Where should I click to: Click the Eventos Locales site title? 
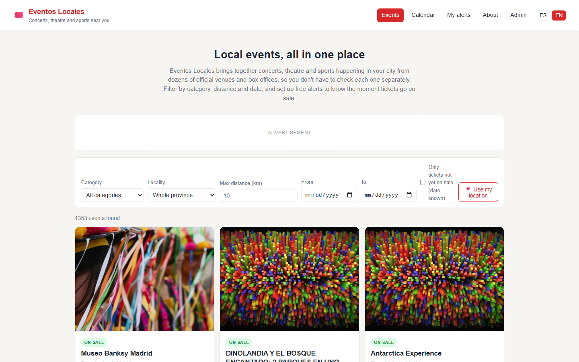coord(56,12)
